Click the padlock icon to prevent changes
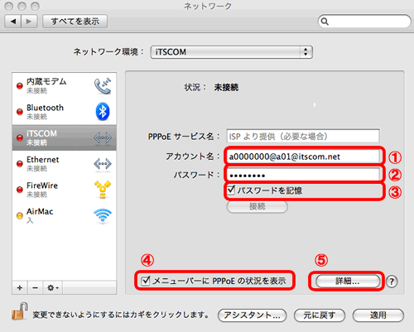Screen dimensions: 414x332 click(x=20, y=311)
